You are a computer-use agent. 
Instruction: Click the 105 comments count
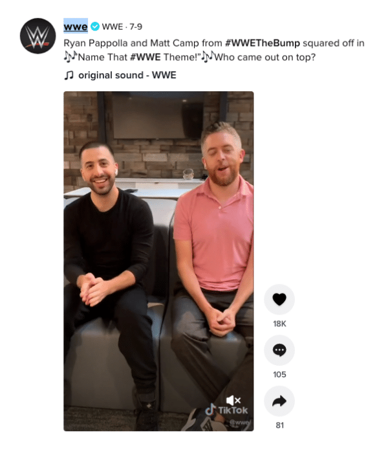pyautogui.click(x=279, y=375)
